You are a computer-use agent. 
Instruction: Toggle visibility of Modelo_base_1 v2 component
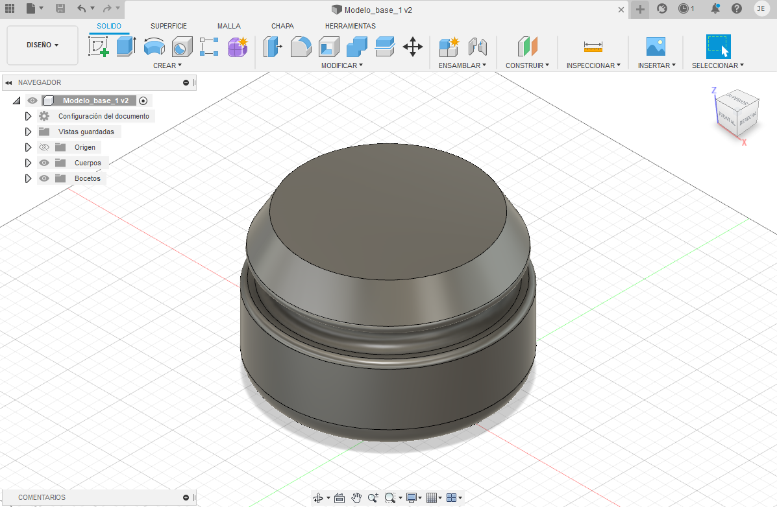(32, 100)
